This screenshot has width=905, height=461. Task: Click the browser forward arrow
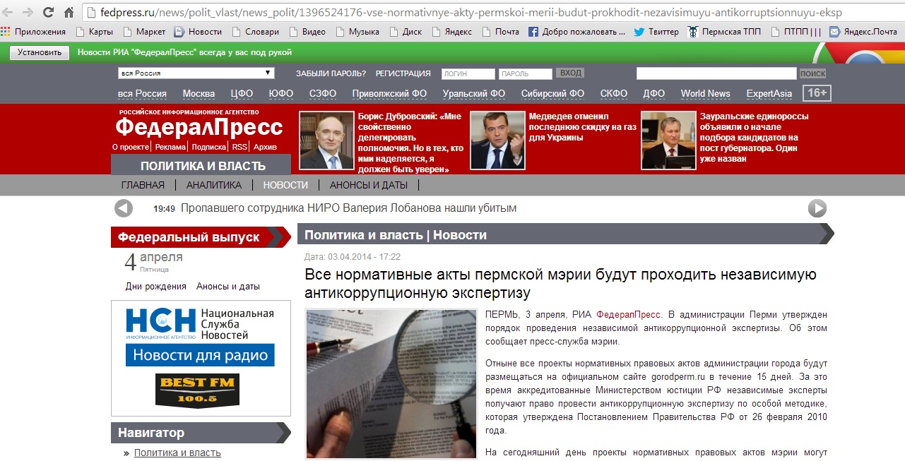click(x=28, y=12)
